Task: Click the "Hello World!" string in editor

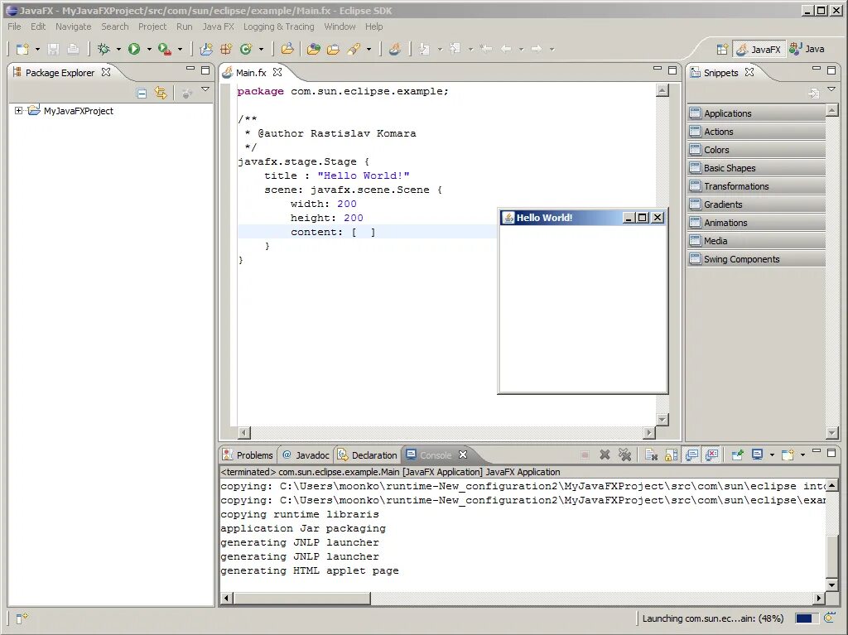Action: point(364,176)
